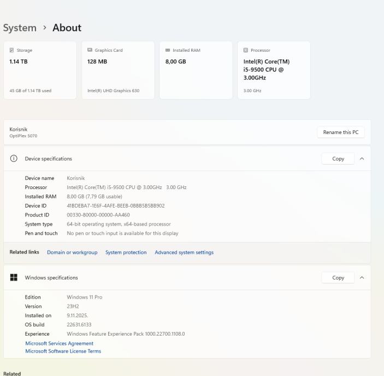The image size is (384, 376).
Task: Go back to System in breadcrumb
Action: [x=20, y=28]
